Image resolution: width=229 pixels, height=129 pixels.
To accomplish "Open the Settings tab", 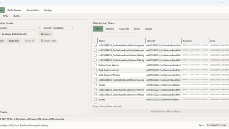I will coord(48,10).
